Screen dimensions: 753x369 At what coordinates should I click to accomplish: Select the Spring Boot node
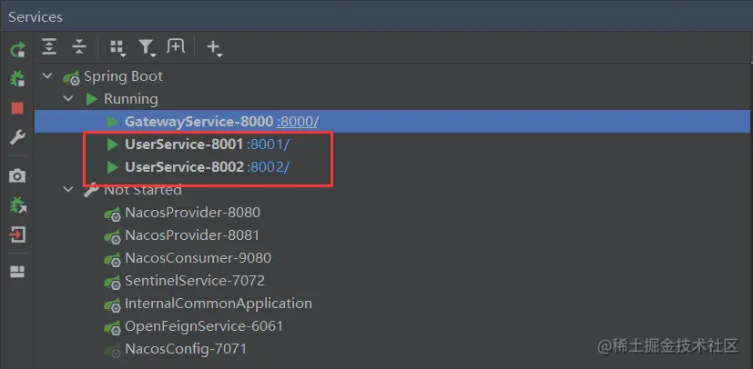(124, 76)
